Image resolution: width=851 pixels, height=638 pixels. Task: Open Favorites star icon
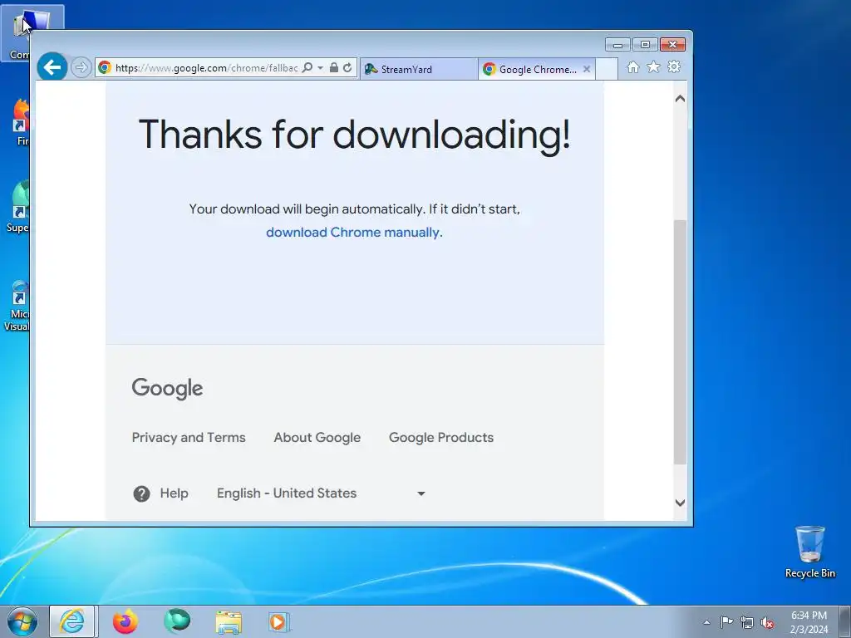[653, 66]
